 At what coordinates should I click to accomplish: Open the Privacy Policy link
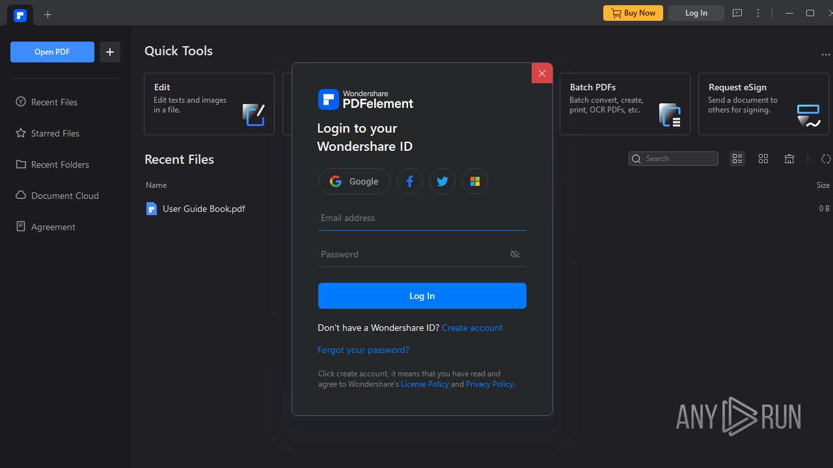(x=489, y=384)
